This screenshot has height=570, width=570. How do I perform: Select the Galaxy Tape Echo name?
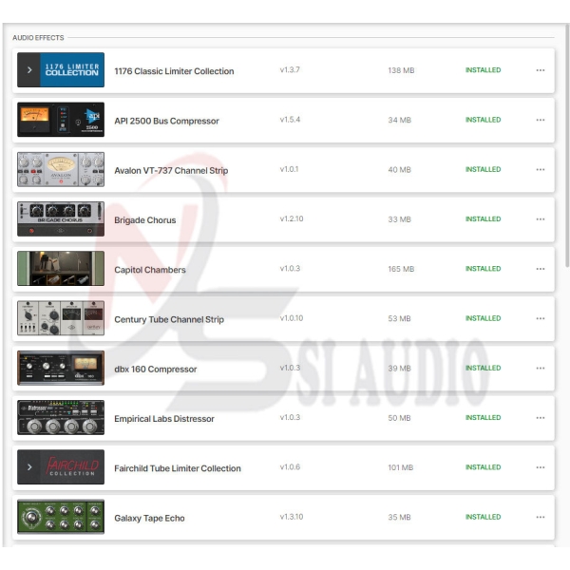(x=149, y=518)
